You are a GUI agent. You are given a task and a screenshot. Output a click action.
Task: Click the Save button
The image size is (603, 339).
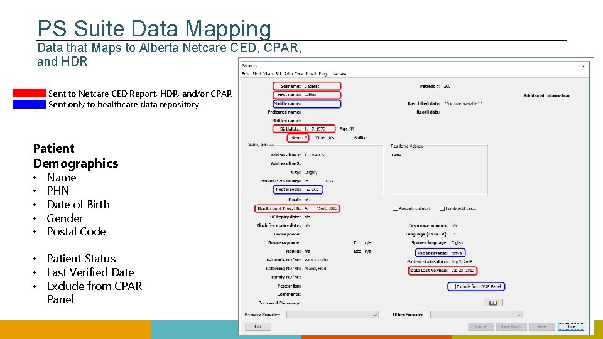coord(541,326)
